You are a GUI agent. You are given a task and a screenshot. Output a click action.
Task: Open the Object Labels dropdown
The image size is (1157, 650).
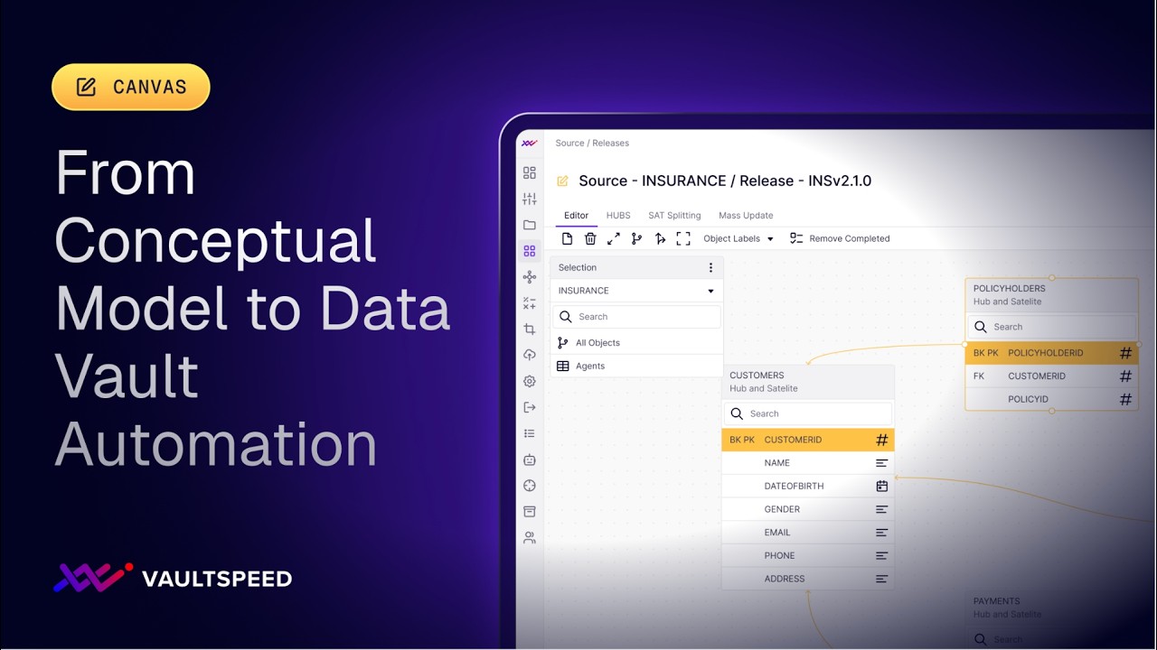click(x=738, y=238)
